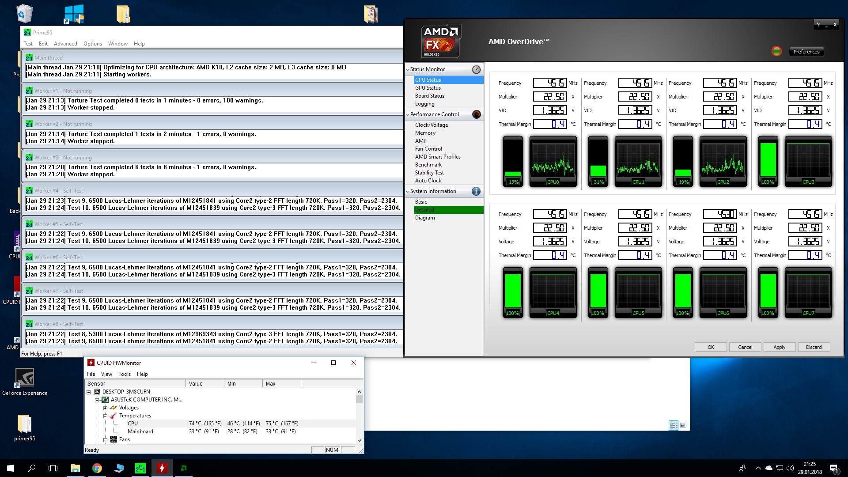Click CPU2 usage history graph
This screenshot has height=477, width=848.
[x=723, y=161]
